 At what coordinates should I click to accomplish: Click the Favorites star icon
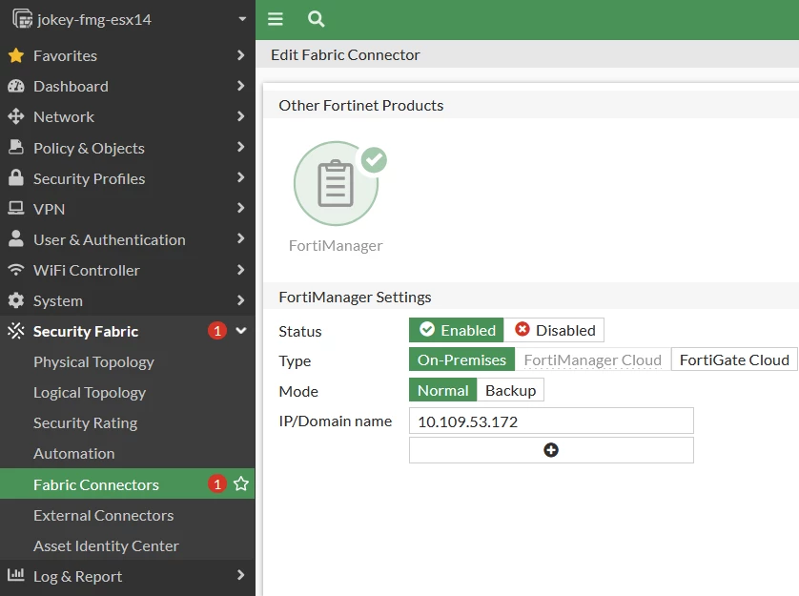(16, 55)
